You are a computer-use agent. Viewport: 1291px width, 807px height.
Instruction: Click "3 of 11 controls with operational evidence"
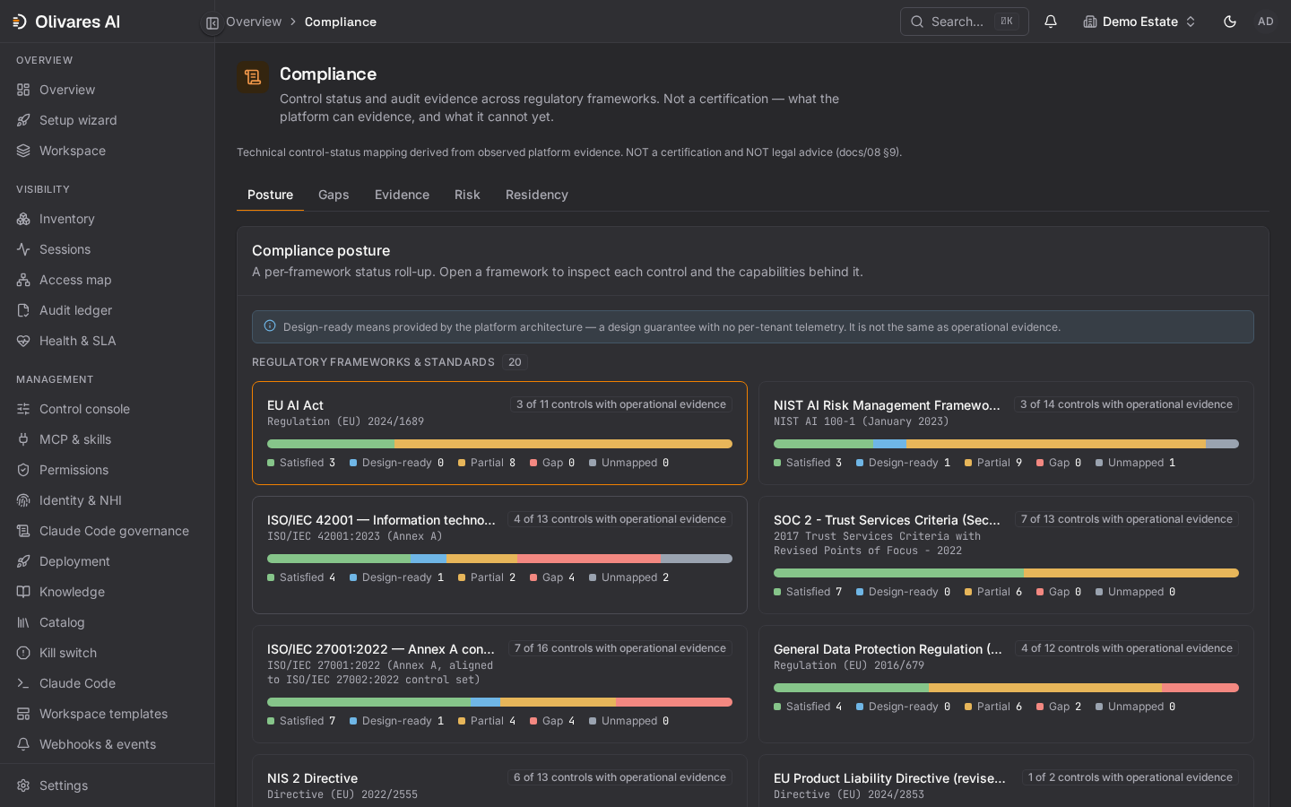point(621,404)
